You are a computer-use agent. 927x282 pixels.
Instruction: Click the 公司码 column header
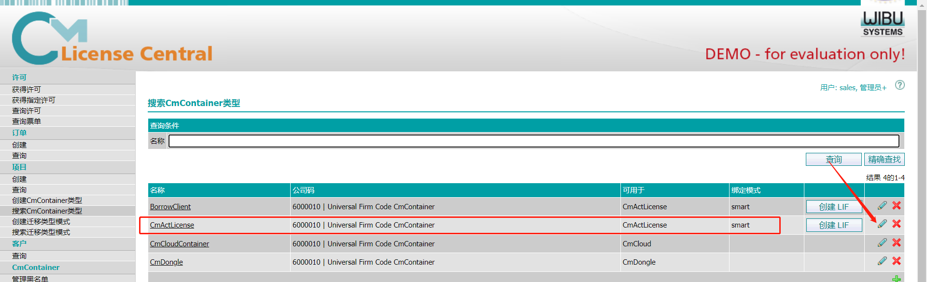455,190
